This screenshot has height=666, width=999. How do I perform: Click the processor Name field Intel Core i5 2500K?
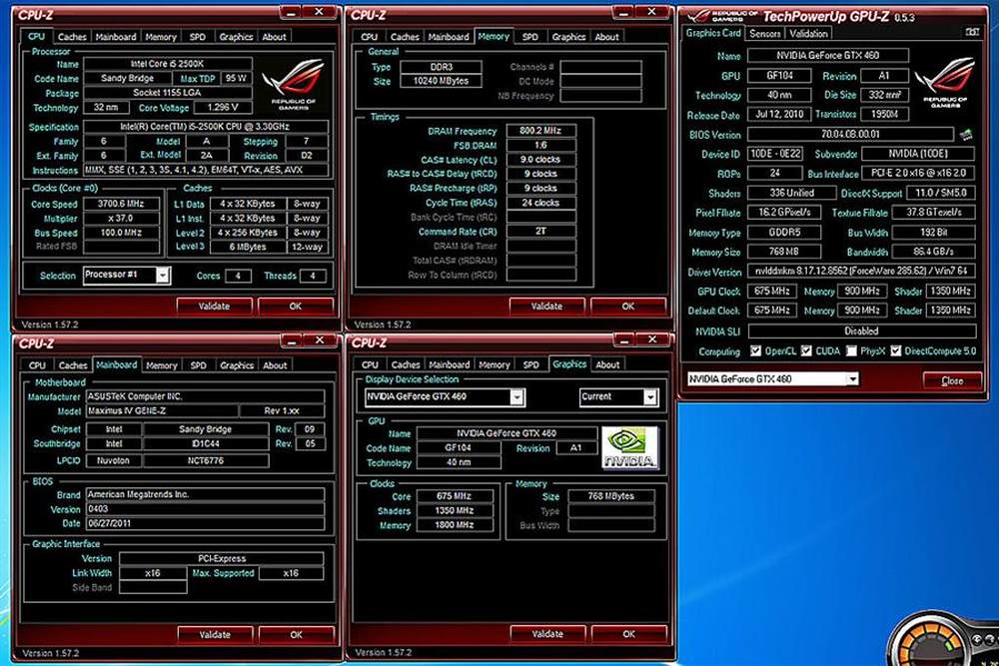(168, 64)
